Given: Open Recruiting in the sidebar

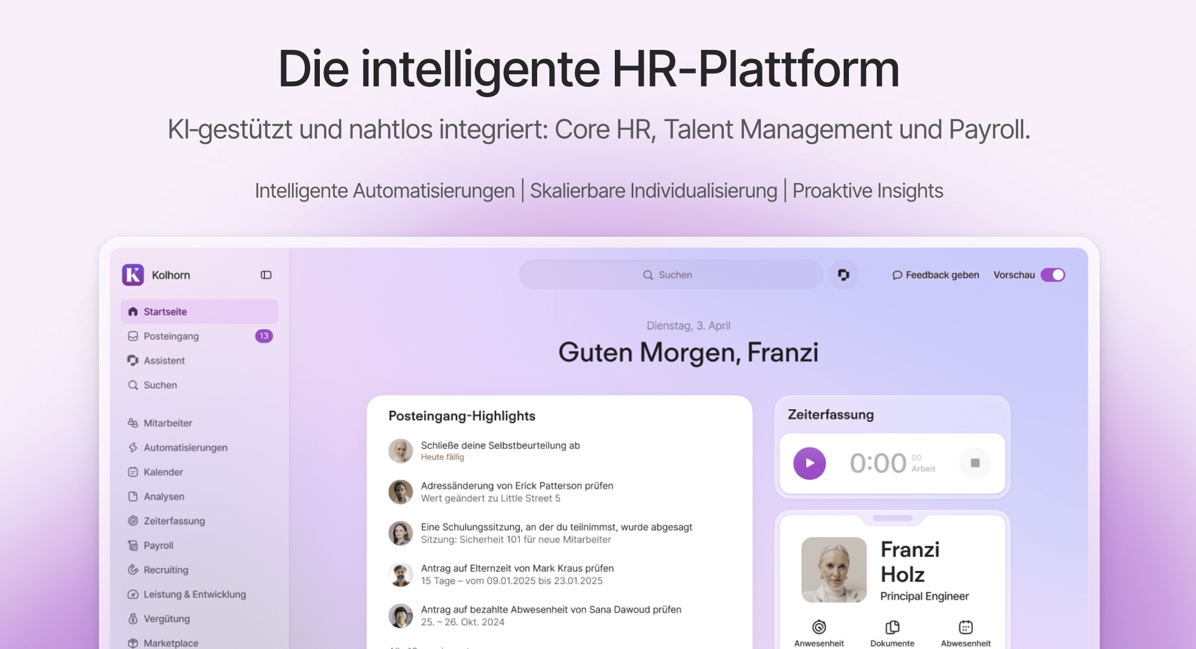Looking at the screenshot, I should pyautogui.click(x=199, y=570).
